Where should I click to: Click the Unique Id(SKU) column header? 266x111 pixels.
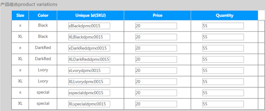click(x=90, y=15)
